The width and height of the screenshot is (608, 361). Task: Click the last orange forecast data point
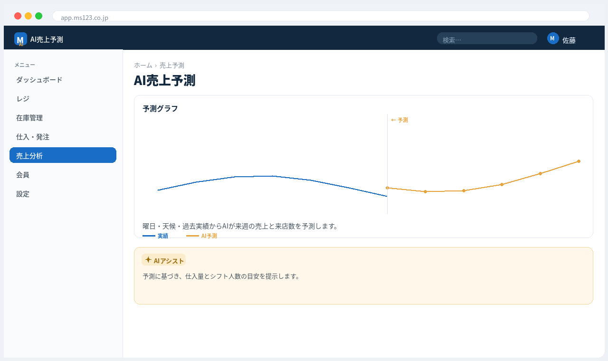point(579,161)
